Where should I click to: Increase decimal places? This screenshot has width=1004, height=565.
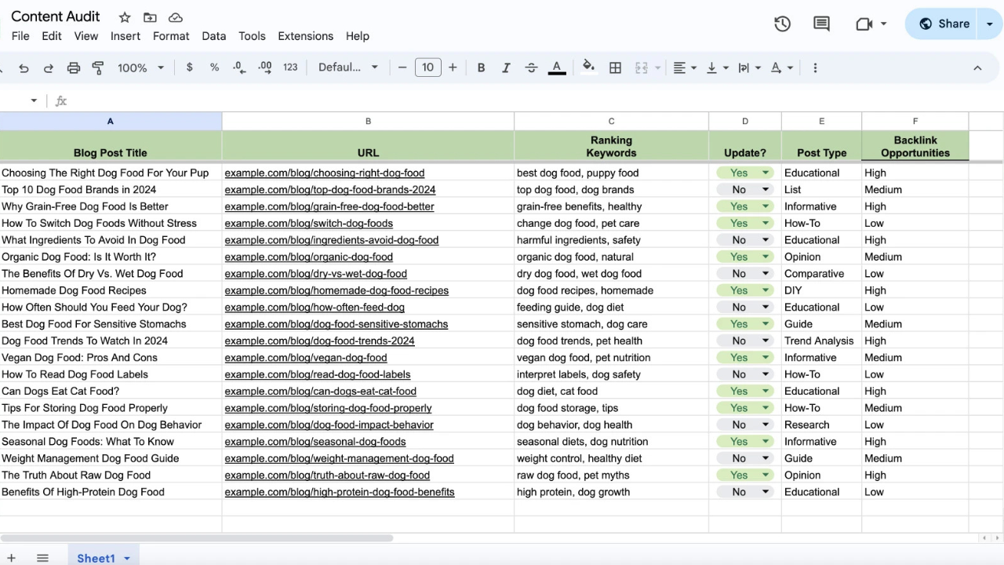[x=264, y=67]
